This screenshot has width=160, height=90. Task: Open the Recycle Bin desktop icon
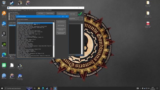pyautogui.click(x=4, y=4)
